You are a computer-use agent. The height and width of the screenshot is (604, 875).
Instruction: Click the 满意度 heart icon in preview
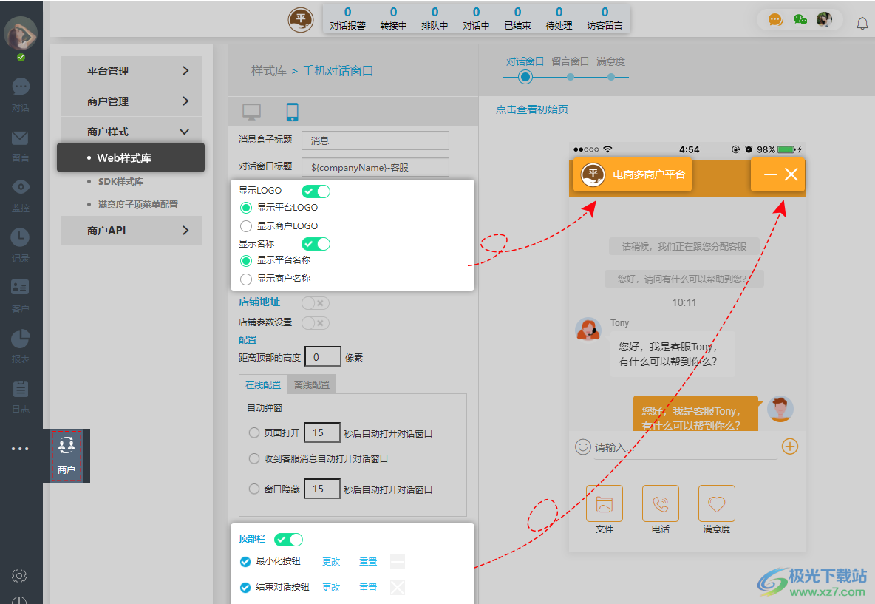pyautogui.click(x=715, y=503)
